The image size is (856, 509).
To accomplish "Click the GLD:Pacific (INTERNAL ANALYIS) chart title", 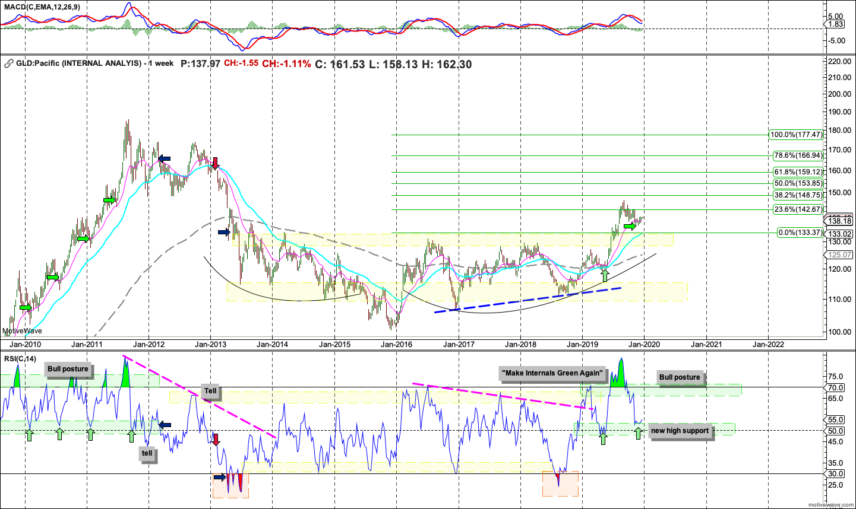I will tap(95, 63).
